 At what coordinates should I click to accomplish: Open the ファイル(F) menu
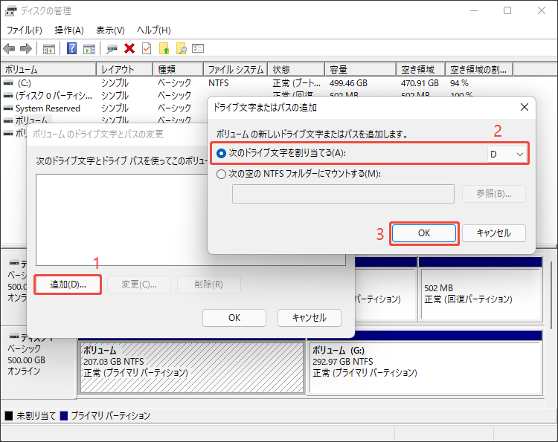[x=25, y=30]
